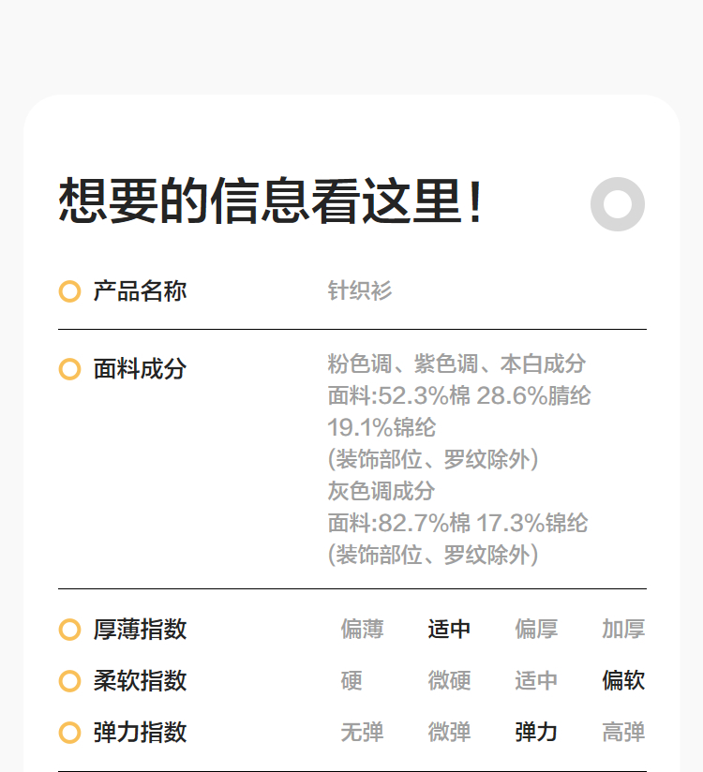703x772 pixels.
Task: Select 适中 in the 厚薄指数 row
Action: click(x=449, y=630)
